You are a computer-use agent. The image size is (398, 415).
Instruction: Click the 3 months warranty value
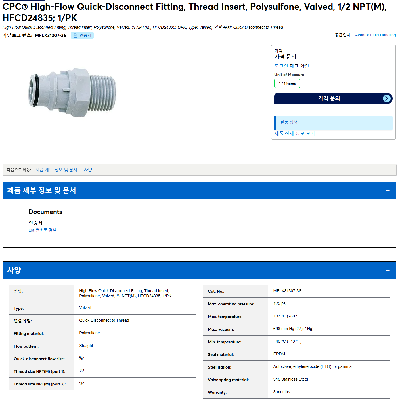[x=282, y=392]
